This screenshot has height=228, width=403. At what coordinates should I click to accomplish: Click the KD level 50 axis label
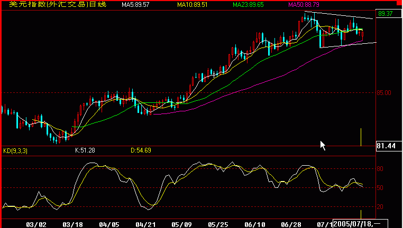click(x=380, y=188)
